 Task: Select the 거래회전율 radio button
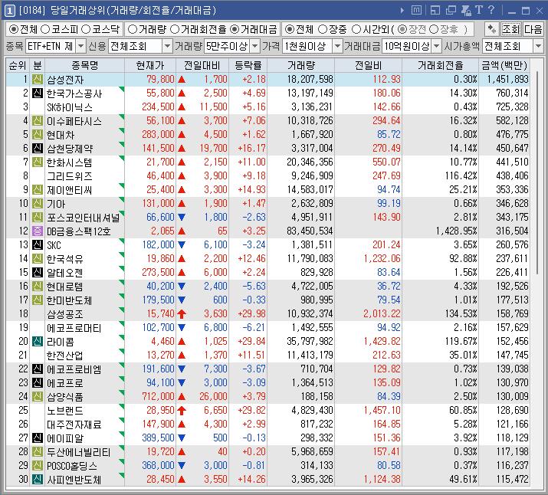[x=175, y=29]
